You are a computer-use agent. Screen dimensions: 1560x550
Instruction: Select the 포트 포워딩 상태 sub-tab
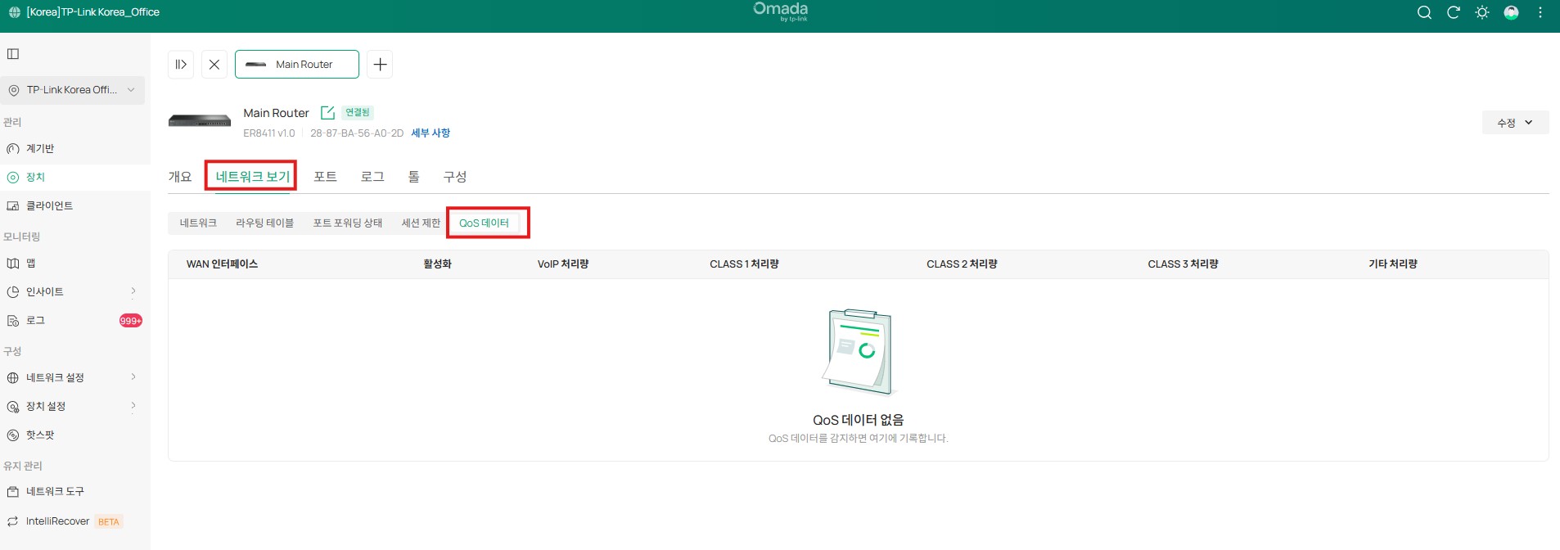point(348,223)
